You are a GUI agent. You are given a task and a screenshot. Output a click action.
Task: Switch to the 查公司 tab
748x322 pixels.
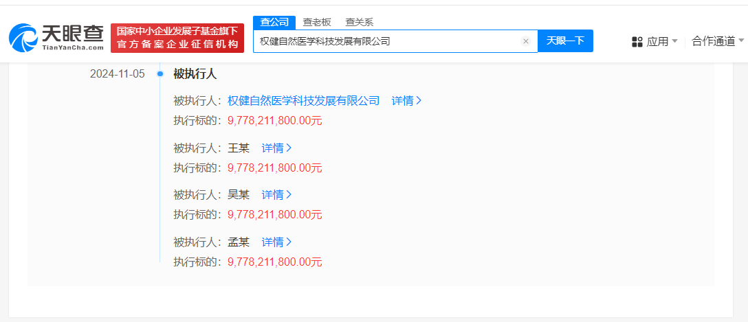274,22
